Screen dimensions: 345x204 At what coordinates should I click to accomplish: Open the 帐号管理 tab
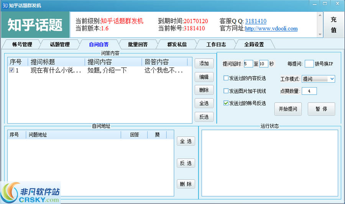coord(22,44)
